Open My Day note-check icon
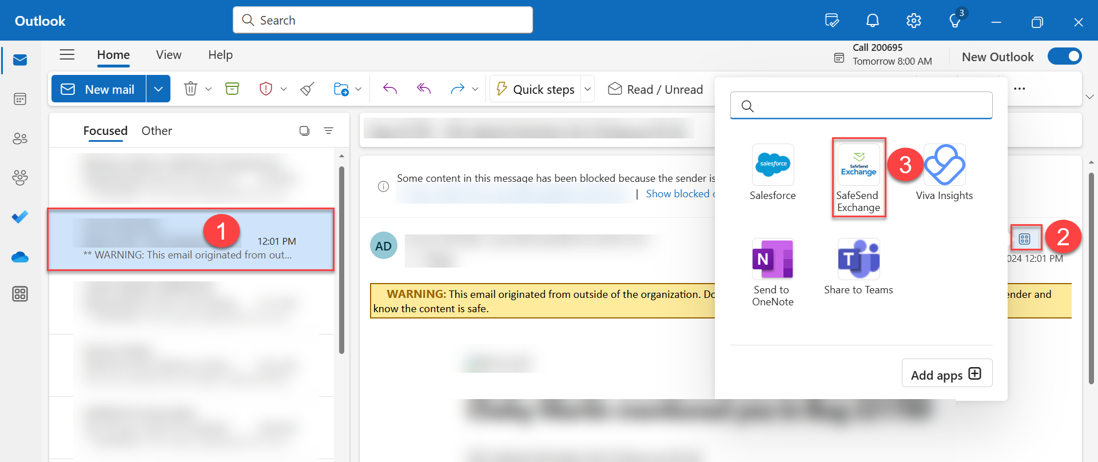Screen dimensions: 1098x462 832,21
